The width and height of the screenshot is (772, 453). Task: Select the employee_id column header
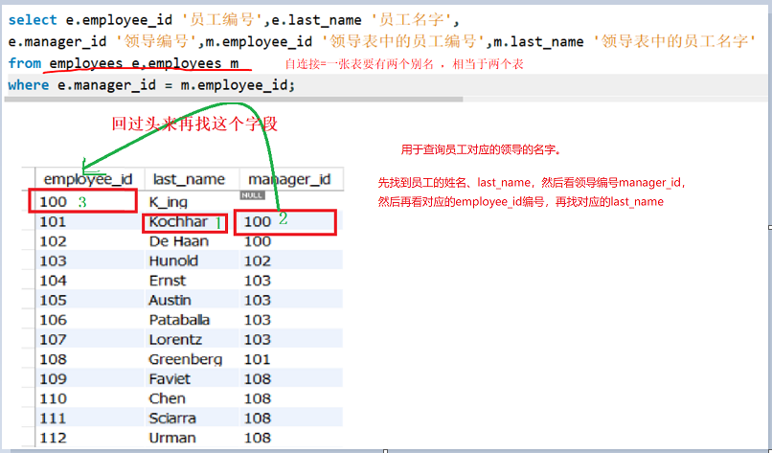click(x=90, y=179)
